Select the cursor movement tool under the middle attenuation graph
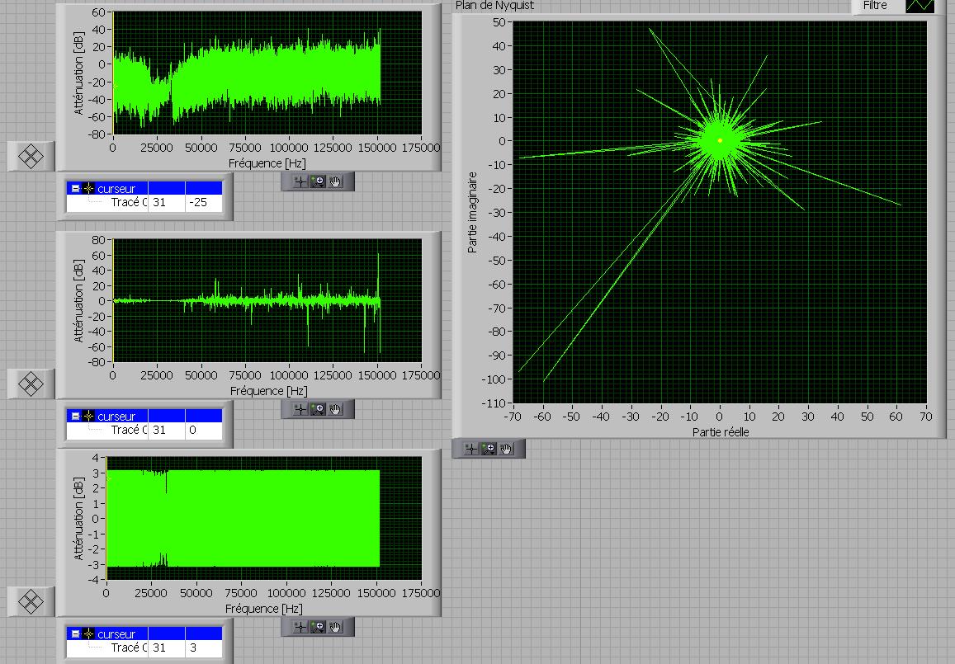 pos(300,409)
